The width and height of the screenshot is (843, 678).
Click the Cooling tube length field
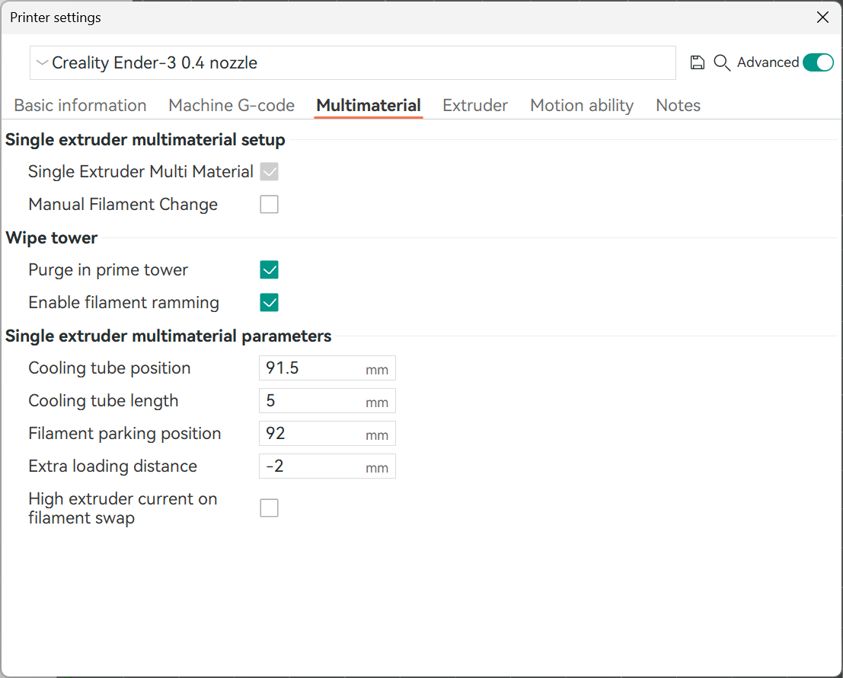327,401
